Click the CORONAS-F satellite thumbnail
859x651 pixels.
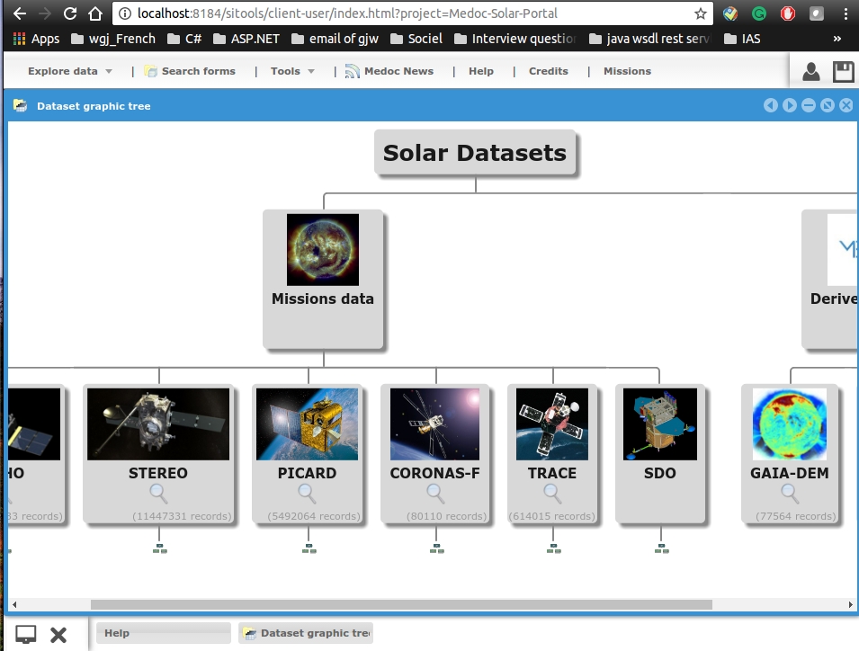click(x=435, y=424)
